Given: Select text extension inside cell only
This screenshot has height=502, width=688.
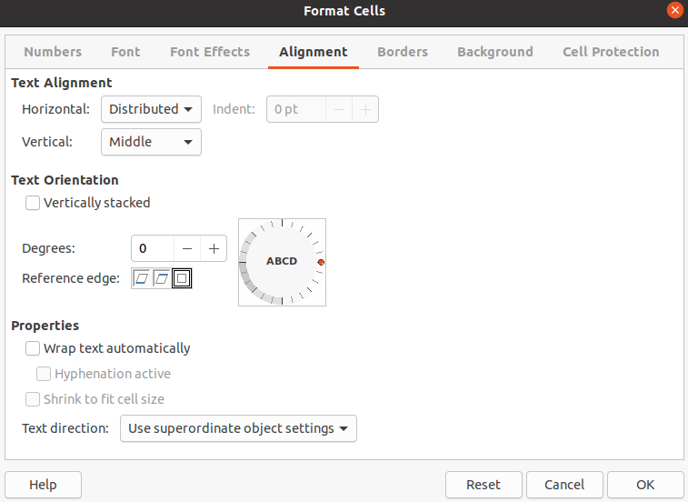Looking at the screenshot, I should (x=183, y=278).
